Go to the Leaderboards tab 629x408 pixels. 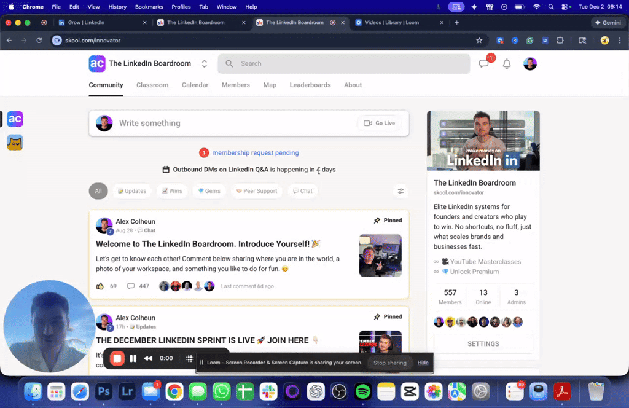point(310,85)
